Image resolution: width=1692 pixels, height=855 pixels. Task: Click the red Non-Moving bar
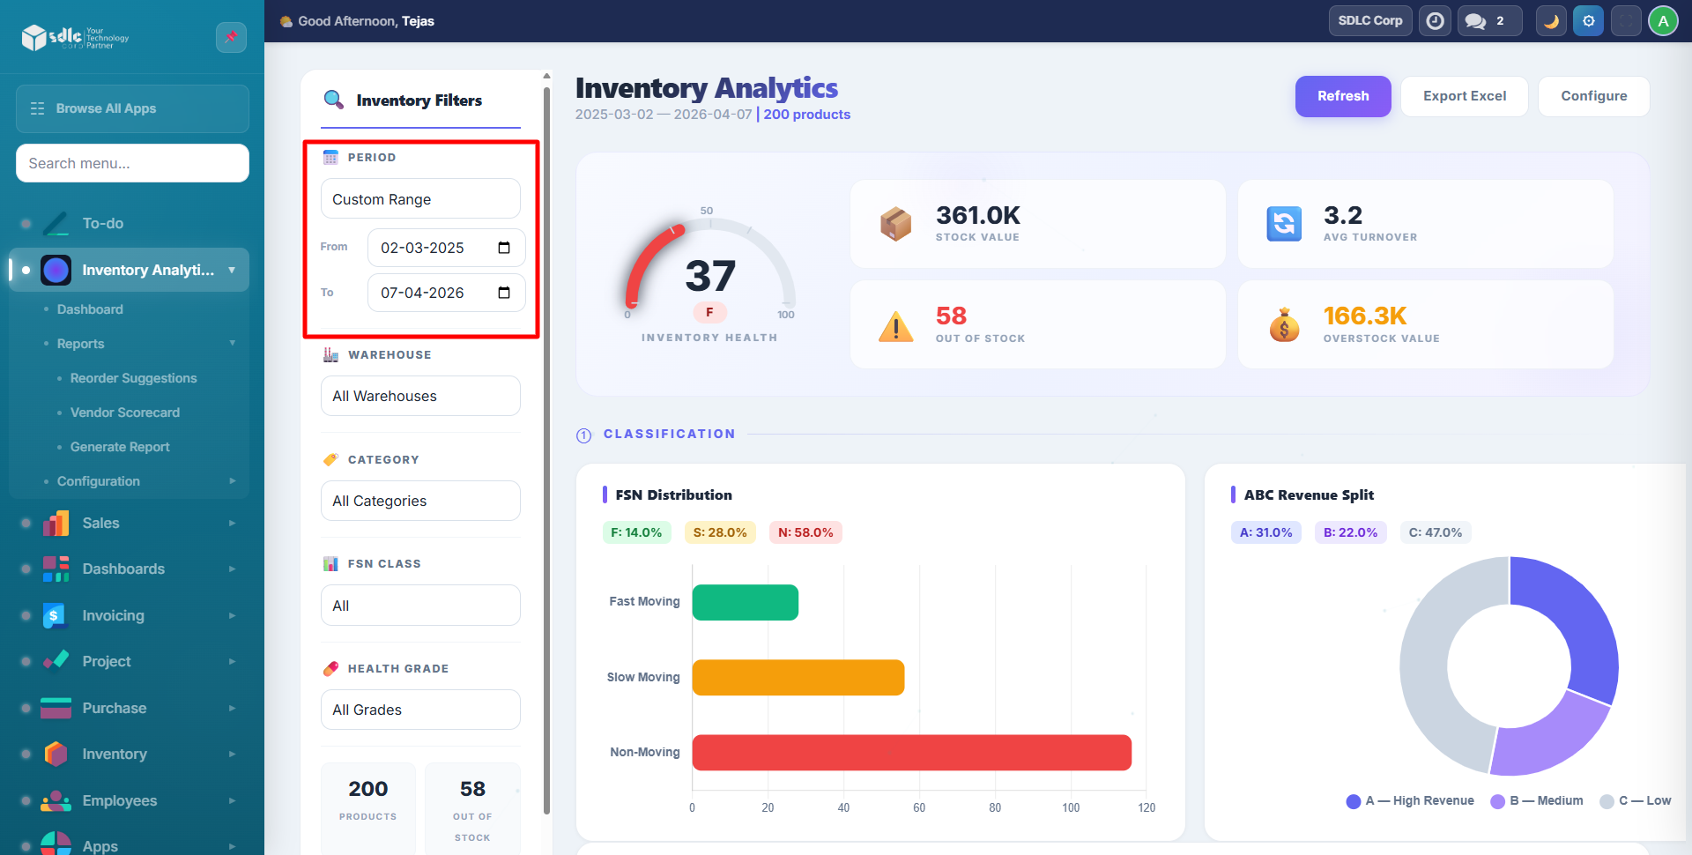pos(911,753)
